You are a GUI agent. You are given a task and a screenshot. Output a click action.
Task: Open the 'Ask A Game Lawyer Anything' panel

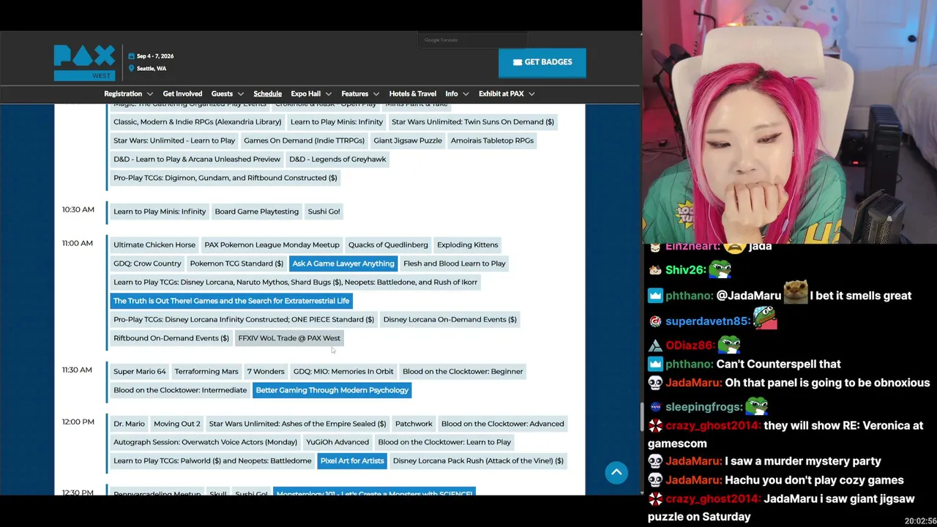coord(343,263)
